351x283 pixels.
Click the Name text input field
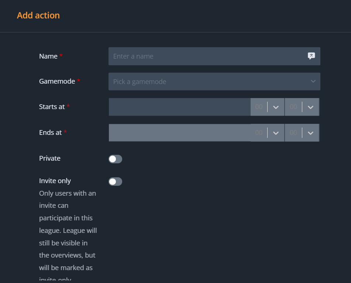click(x=207, y=56)
